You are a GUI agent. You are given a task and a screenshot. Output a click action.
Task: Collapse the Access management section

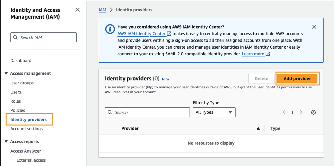click(x=6, y=73)
